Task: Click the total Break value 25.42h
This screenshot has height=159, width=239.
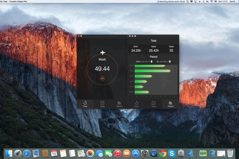Action: 154,50
